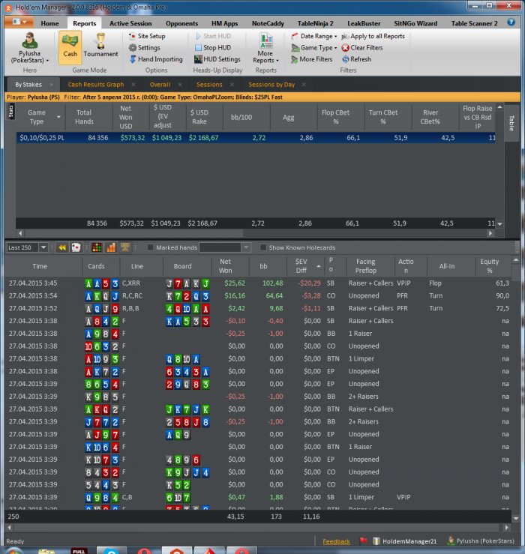Open the Stats side panel

tap(10, 111)
